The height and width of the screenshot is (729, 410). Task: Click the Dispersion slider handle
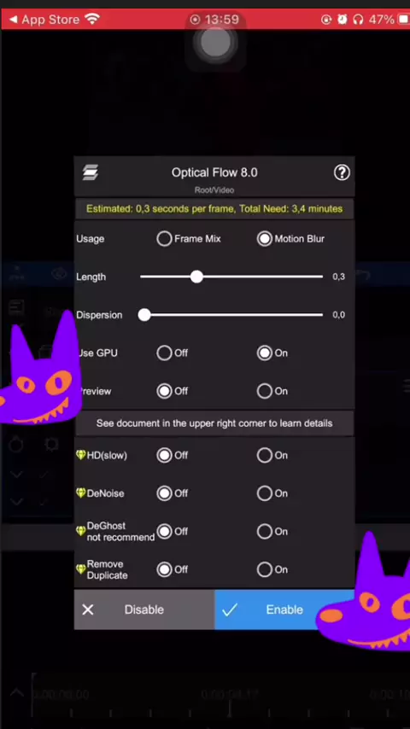[x=144, y=315]
